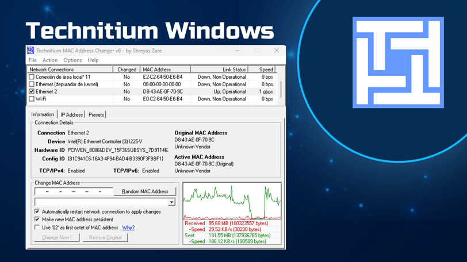The height and width of the screenshot is (262, 467).
Task: Click the Random MAC Address button
Action: pos(145,191)
